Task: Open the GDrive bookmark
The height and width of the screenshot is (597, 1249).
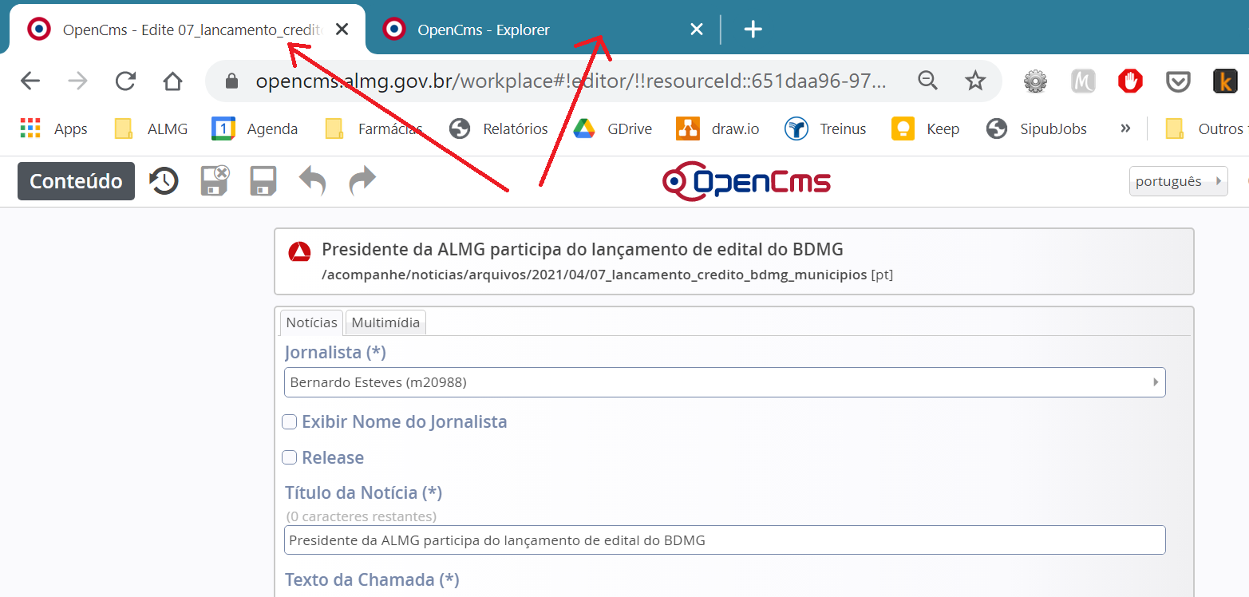Action: (x=613, y=128)
